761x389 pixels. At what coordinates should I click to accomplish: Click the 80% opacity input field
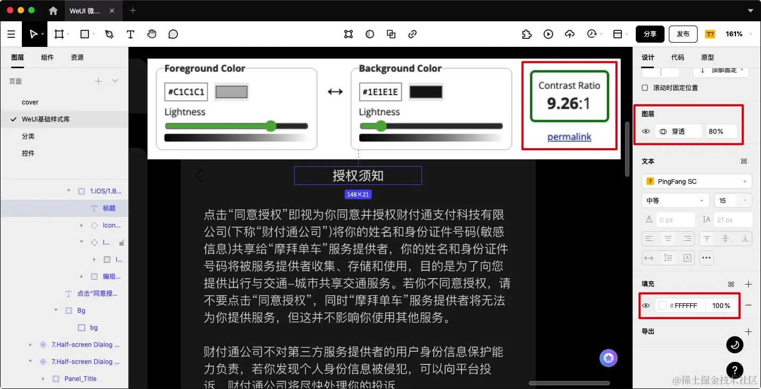721,131
